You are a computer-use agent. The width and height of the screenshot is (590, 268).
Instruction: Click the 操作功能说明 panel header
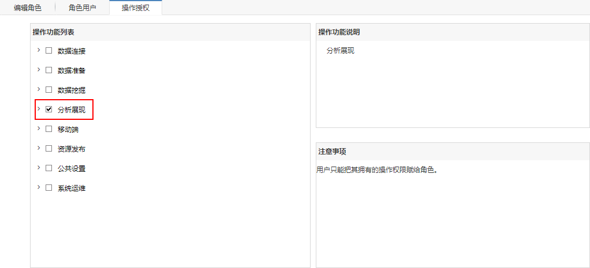click(x=453, y=32)
